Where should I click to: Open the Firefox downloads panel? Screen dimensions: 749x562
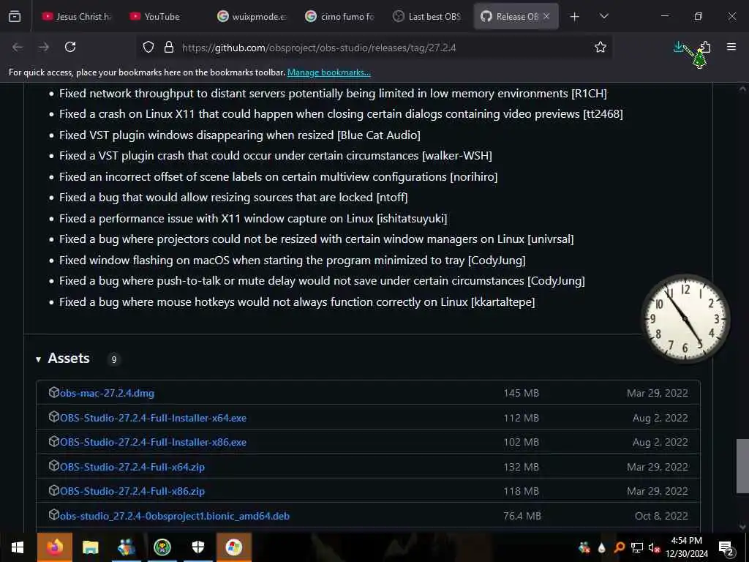(678, 47)
